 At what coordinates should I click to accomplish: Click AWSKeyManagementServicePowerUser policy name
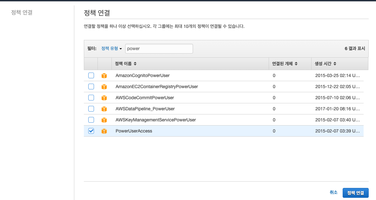156,120
